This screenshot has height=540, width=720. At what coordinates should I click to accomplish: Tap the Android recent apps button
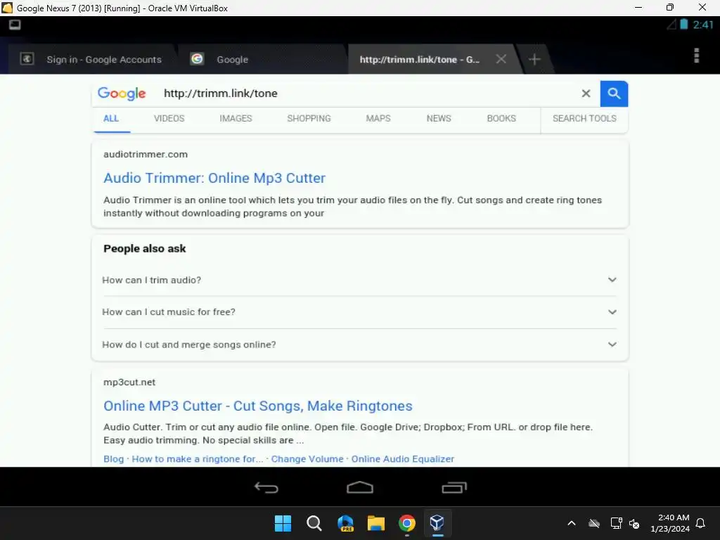tap(454, 487)
